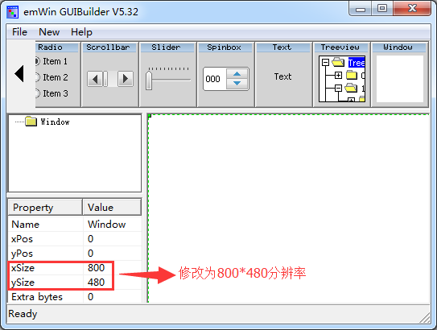Screen dimensions: 437x330
Task: Add a Scrollbar widget from the palette
Action: [110, 75]
